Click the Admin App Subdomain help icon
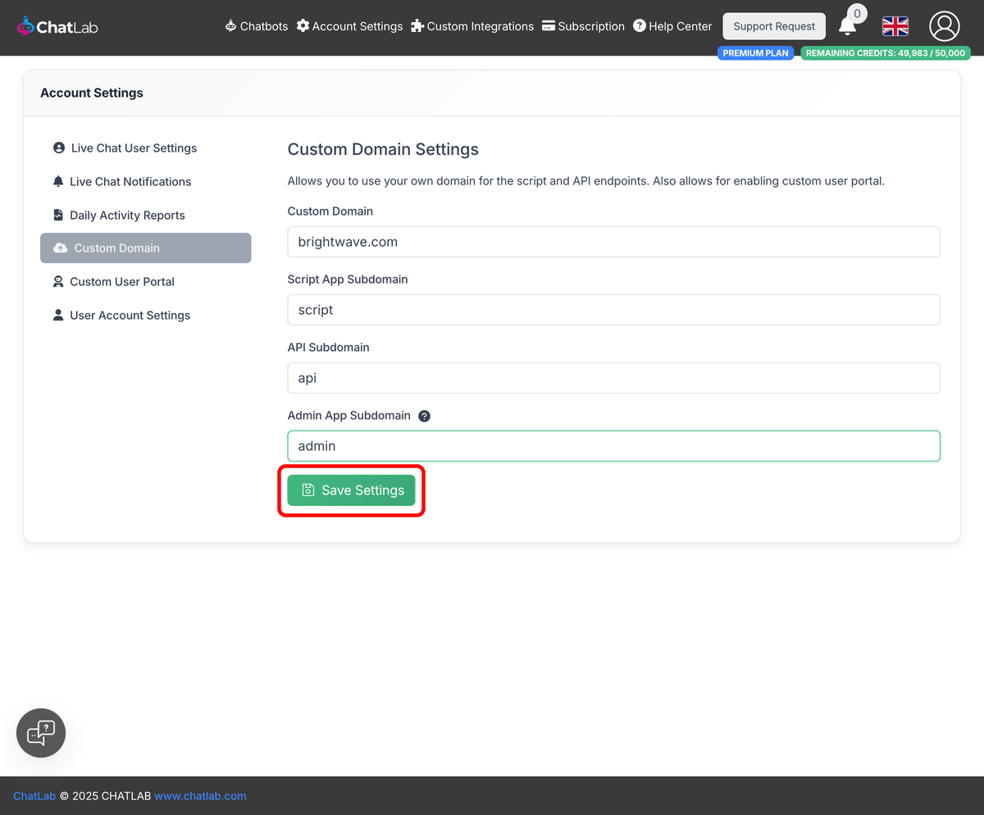Screen dimensions: 984x815 coord(424,416)
